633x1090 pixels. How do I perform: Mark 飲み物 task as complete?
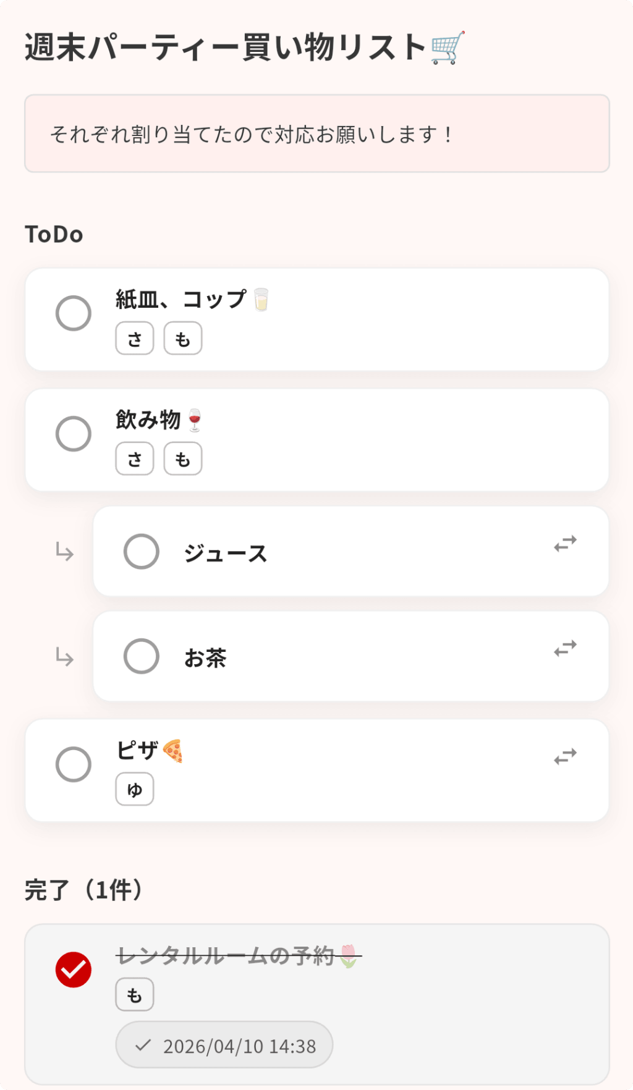(x=74, y=434)
